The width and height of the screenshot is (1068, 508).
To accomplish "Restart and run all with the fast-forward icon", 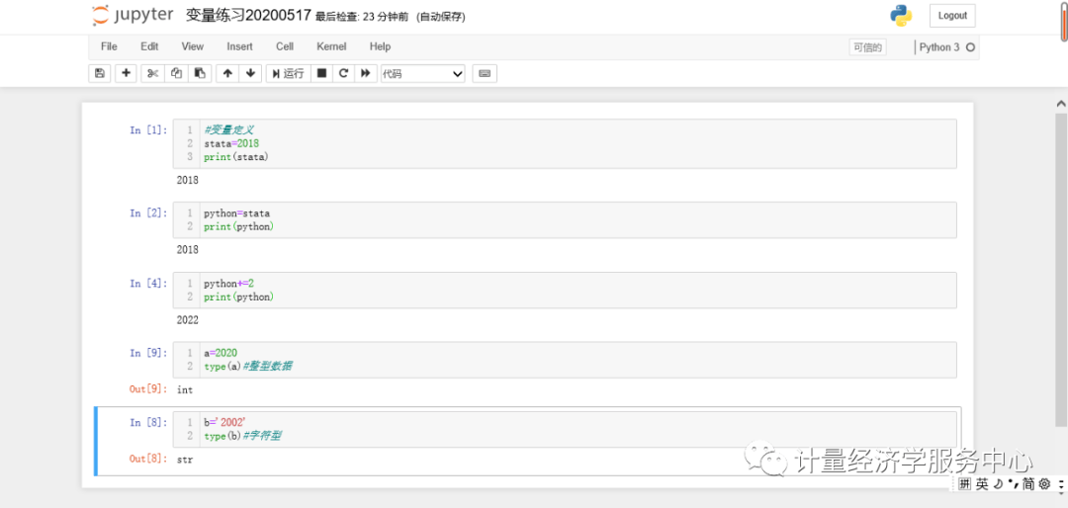I will tap(366, 73).
